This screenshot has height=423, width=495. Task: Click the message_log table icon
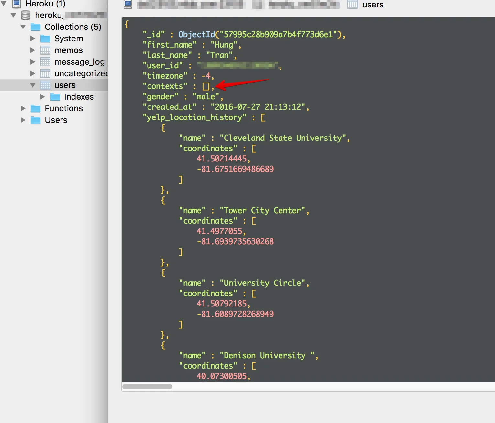[x=45, y=62]
